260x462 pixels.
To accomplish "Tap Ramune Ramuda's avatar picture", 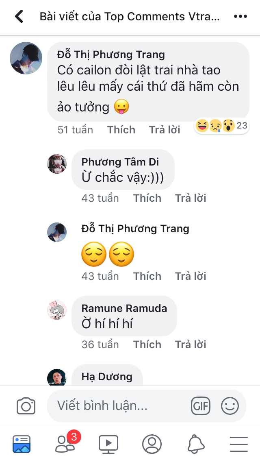I will pos(57,310).
